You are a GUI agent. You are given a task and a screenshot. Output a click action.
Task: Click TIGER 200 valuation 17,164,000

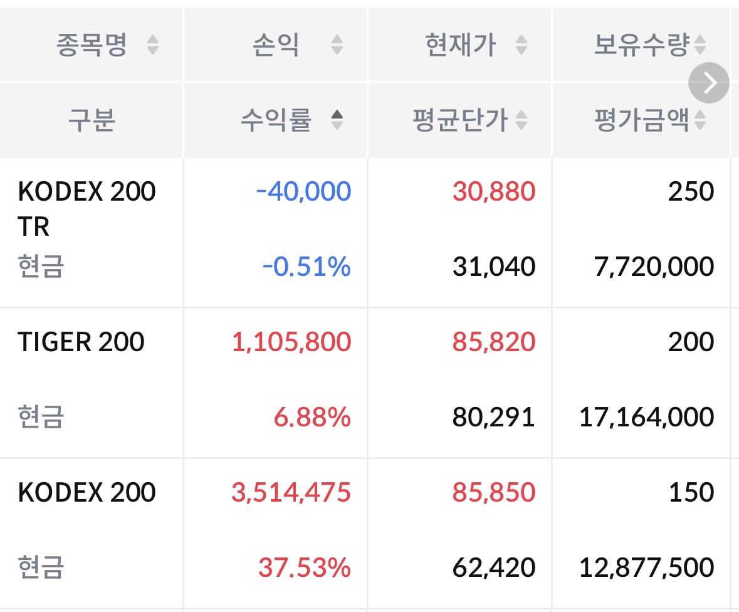pos(646,418)
